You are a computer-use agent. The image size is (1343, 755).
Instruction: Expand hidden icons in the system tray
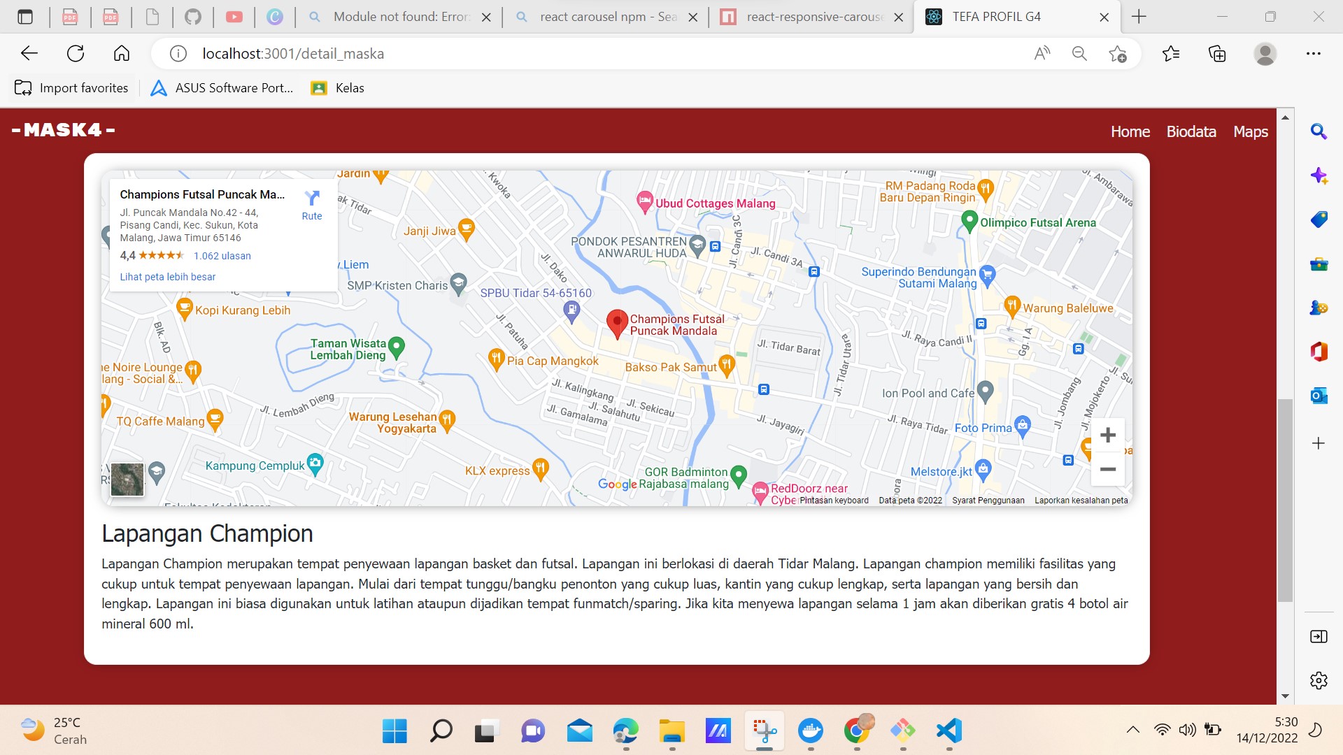(x=1132, y=729)
